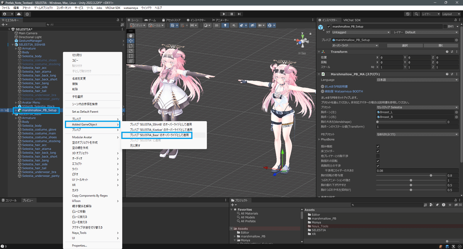
Task: Uncheck the 床コライダー checkbox
Action: point(378,151)
